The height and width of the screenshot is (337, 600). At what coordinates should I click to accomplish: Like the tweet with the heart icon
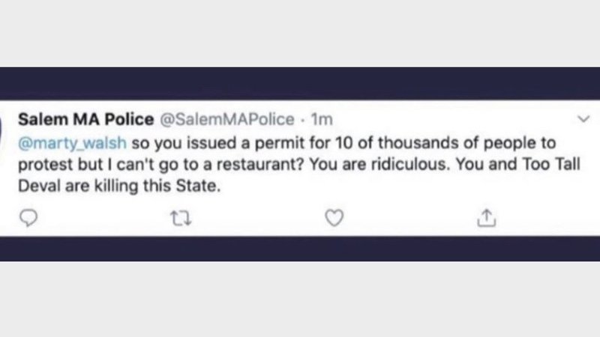[334, 216]
